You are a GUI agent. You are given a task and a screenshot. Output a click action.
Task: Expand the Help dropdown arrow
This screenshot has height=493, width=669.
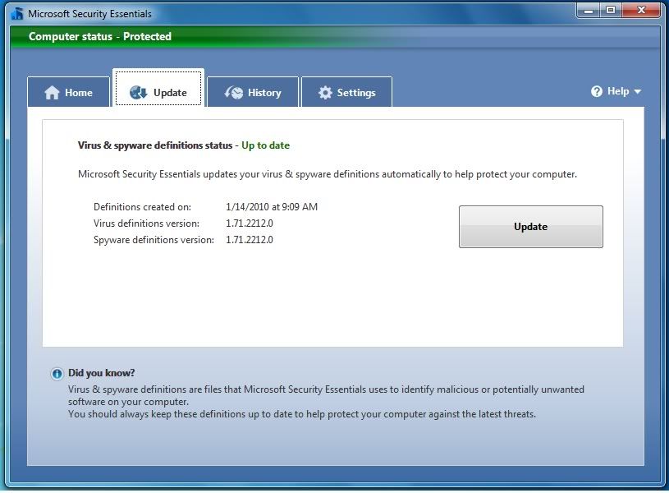(x=638, y=91)
